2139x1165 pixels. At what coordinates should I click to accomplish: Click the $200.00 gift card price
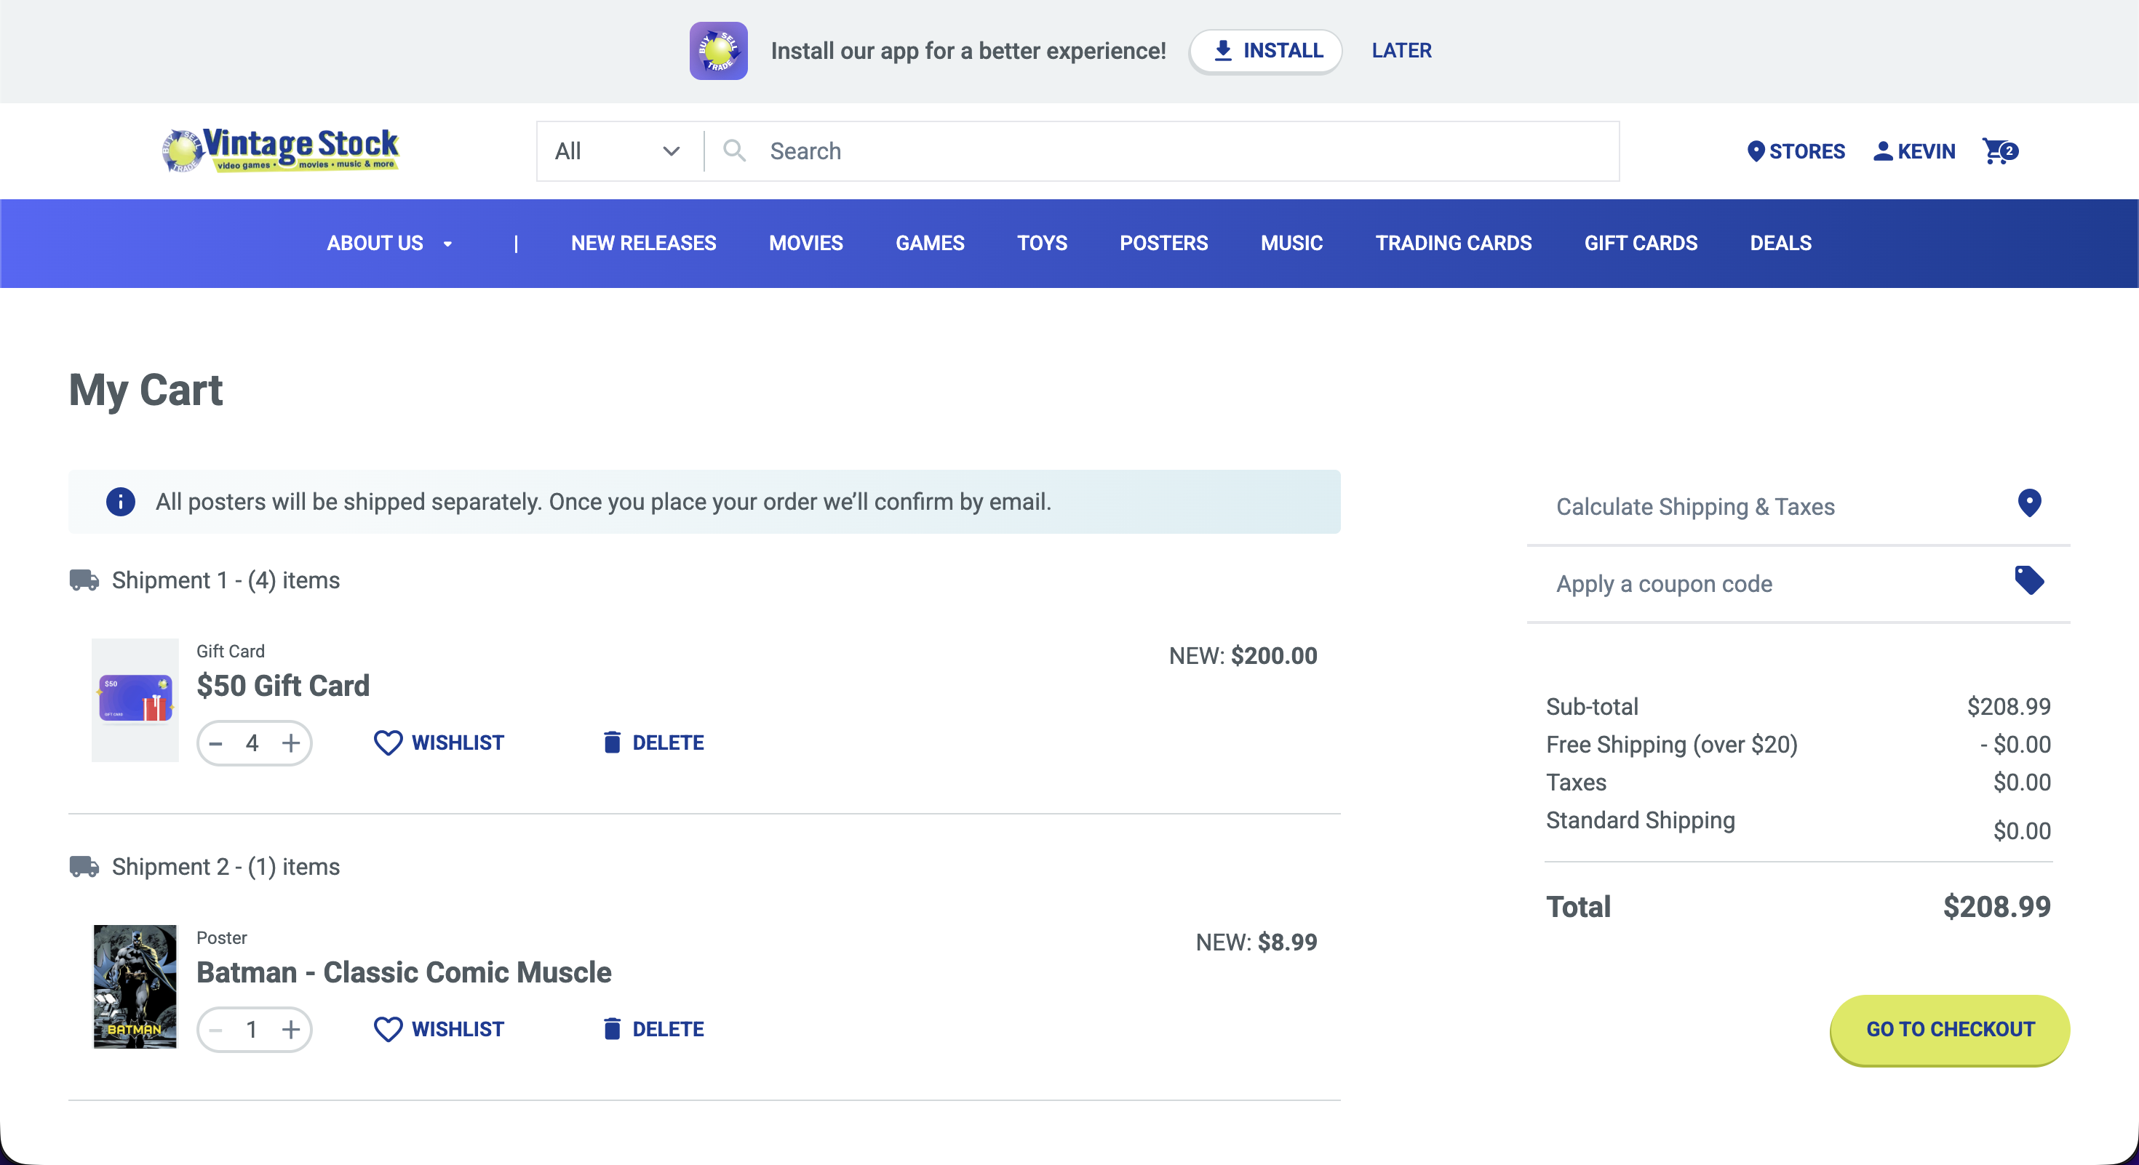(x=1274, y=655)
